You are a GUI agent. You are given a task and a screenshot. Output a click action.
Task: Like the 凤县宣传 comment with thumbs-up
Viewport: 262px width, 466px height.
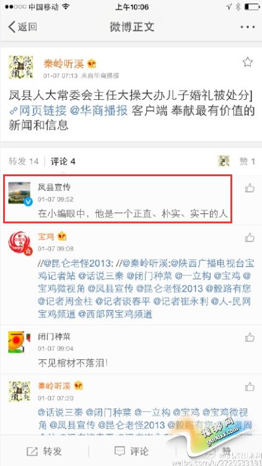pos(250,188)
